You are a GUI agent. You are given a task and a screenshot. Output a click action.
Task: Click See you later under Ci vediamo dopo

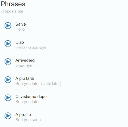point(28,102)
